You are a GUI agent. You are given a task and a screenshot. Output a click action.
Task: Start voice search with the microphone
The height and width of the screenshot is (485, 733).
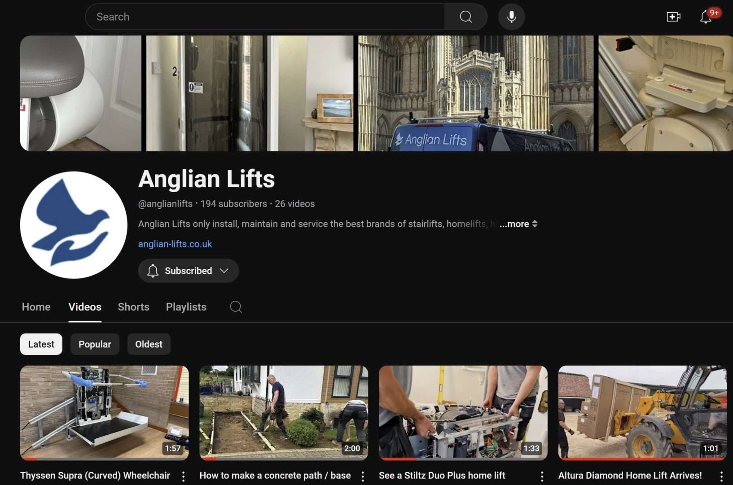point(511,17)
